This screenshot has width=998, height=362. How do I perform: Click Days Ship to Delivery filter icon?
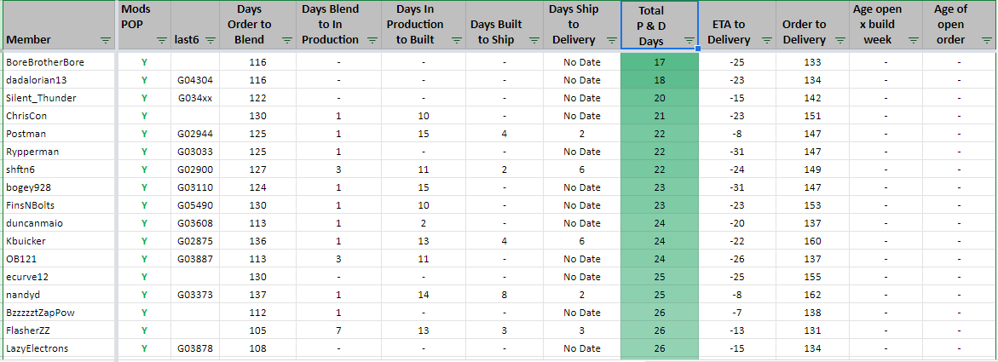click(x=610, y=40)
